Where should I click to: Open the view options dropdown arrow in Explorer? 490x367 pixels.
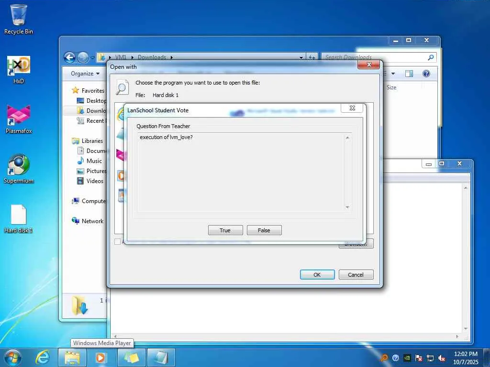click(x=393, y=74)
